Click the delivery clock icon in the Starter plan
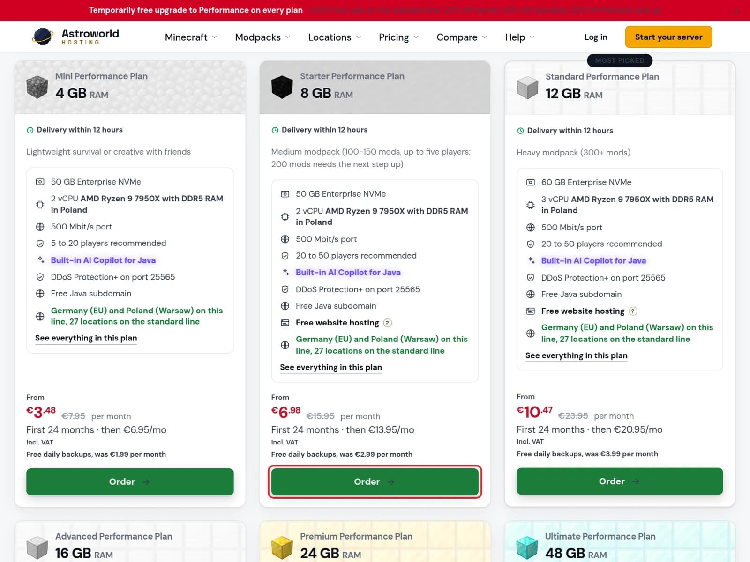This screenshot has width=750, height=562. 275,130
